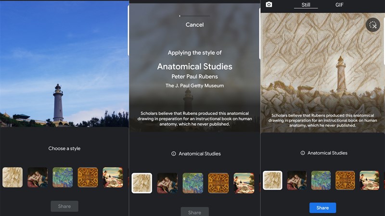This screenshot has height=216, width=385.
Task: Choose the Anatomical Studies sketch style in left panel
Action: point(13,177)
